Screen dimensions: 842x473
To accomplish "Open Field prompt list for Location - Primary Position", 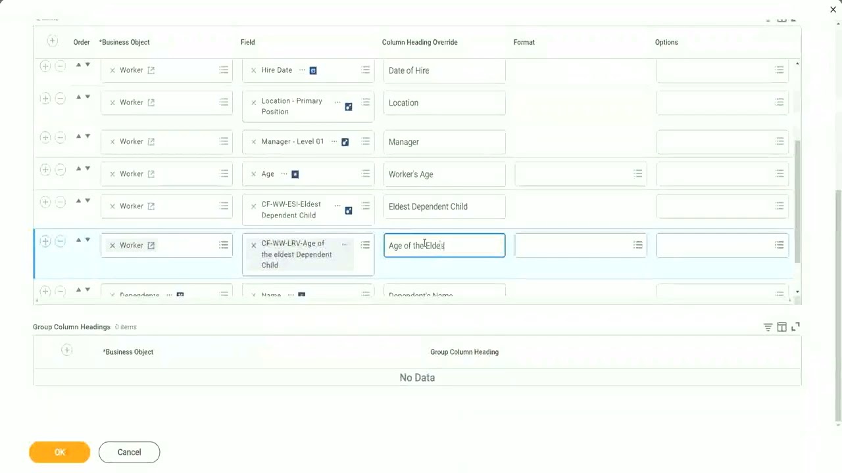I will (365, 102).
